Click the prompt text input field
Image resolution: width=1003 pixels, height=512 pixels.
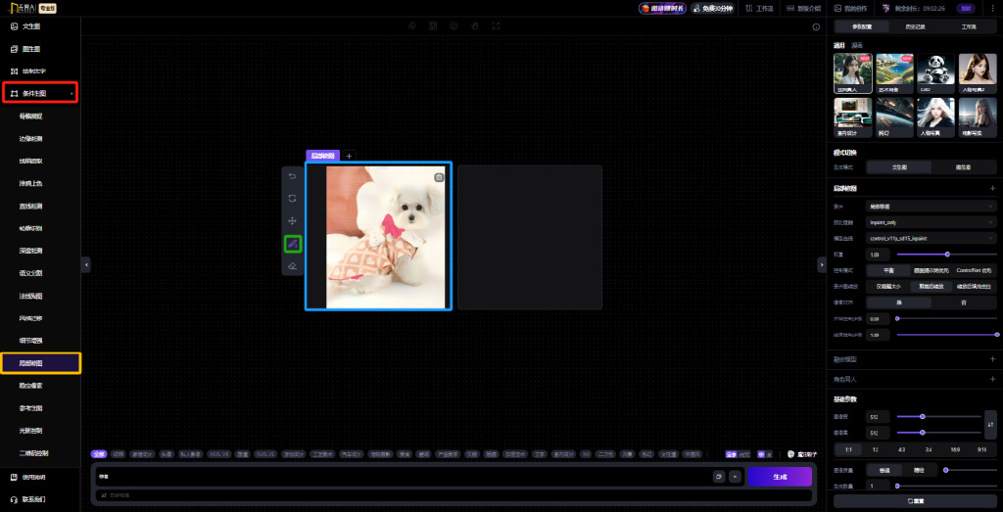[x=403, y=476]
